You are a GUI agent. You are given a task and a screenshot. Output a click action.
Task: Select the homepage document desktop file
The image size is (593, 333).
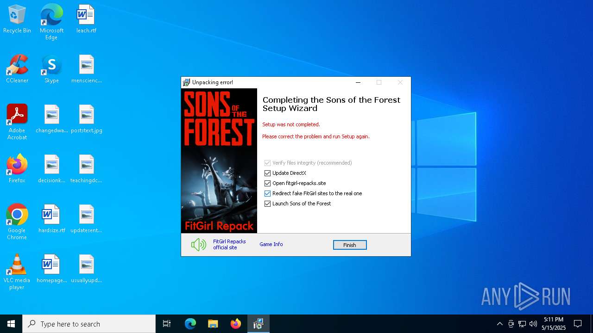pyautogui.click(x=51, y=269)
